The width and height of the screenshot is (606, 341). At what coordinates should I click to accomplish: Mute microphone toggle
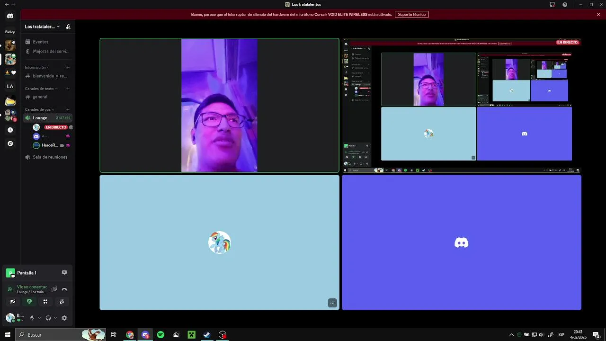coord(32,318)
